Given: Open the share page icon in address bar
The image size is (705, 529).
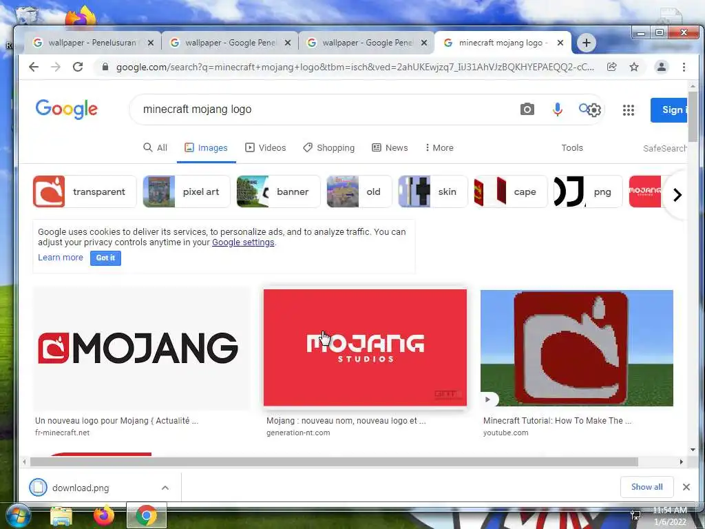Looking at the screenshot, I should [x=611, y=67].
